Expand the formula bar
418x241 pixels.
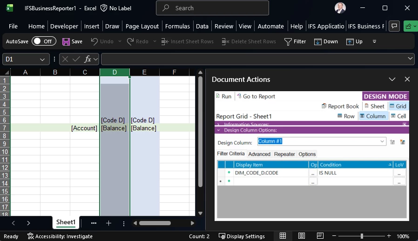[x=410, y=58]
